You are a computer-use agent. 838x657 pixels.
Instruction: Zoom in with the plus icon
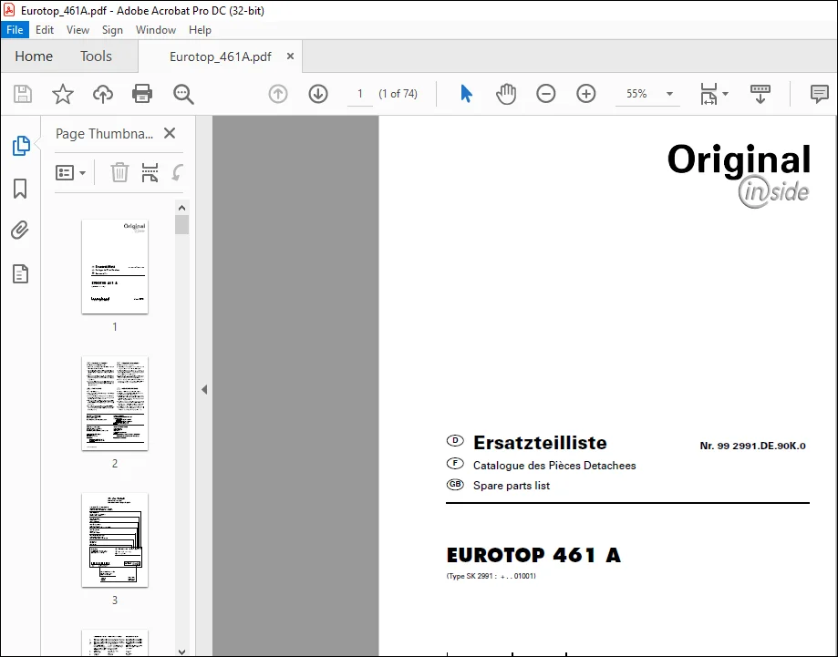585,94
